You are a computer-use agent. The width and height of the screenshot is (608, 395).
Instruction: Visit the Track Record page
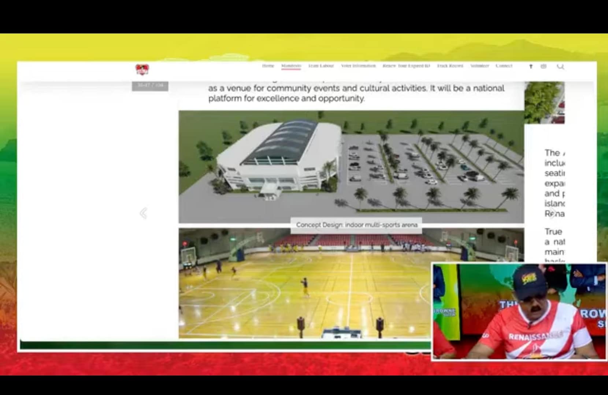(450, 66)
